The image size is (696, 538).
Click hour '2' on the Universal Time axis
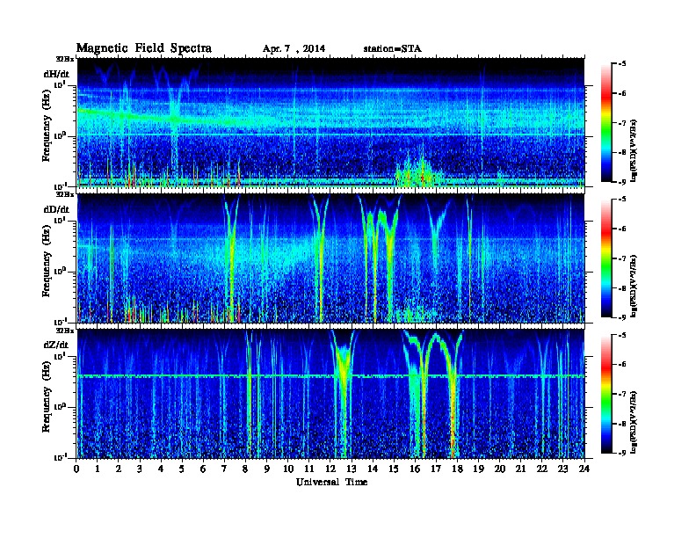[119, 469]
